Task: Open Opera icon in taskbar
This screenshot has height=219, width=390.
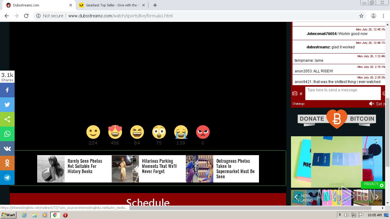Action: click(65, 215)
